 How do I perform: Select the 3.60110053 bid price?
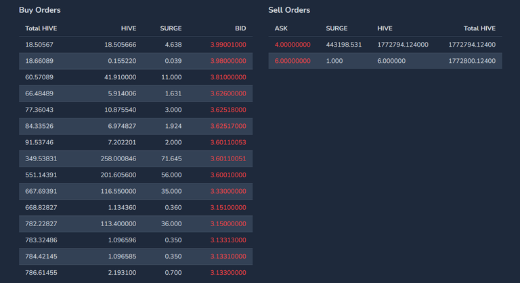(x=228, y=142)
